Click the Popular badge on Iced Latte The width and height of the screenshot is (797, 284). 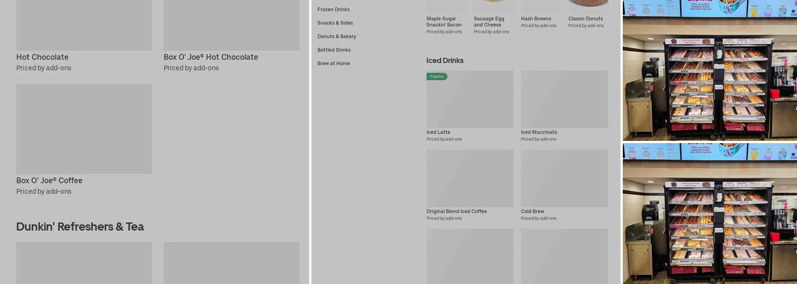[437, 77]
